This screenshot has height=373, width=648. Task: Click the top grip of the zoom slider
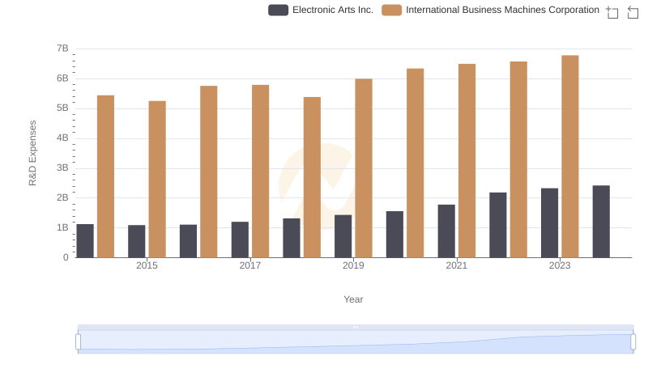(x=356, y=327)
